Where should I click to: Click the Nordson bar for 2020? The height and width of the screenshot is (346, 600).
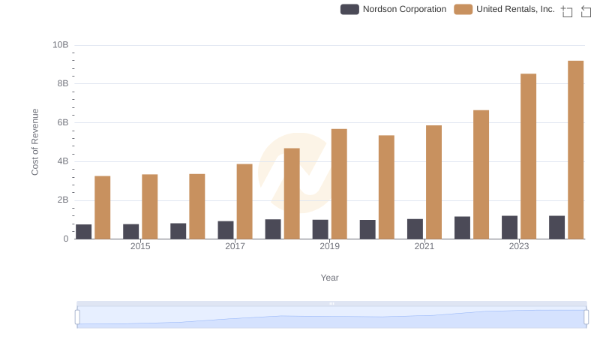tap(367, 229)
